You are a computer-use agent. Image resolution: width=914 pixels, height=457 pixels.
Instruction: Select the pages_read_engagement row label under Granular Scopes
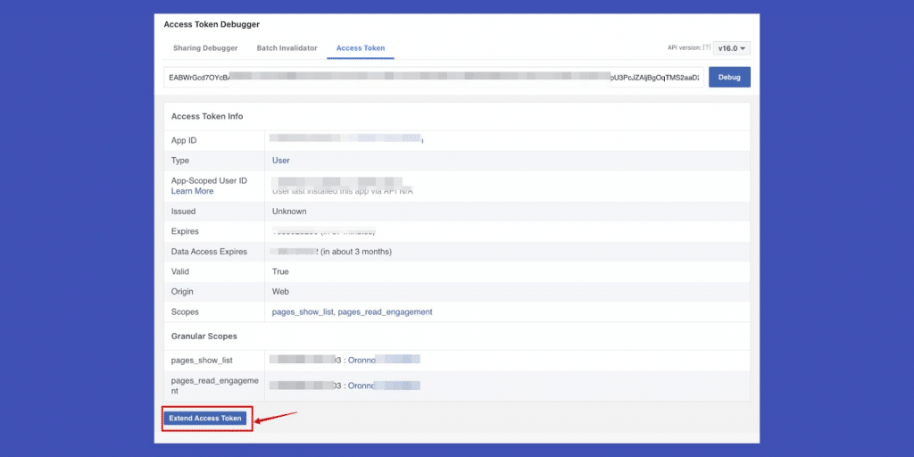[x=214, y=386]
